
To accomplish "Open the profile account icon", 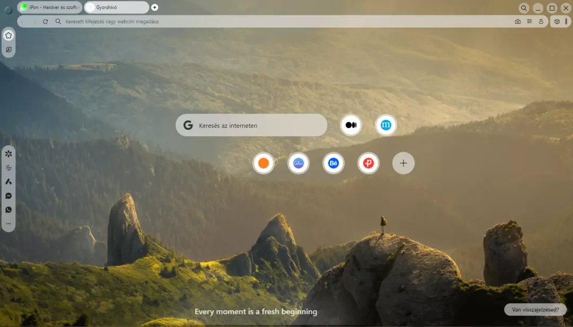I will click(x=541, y=22).
